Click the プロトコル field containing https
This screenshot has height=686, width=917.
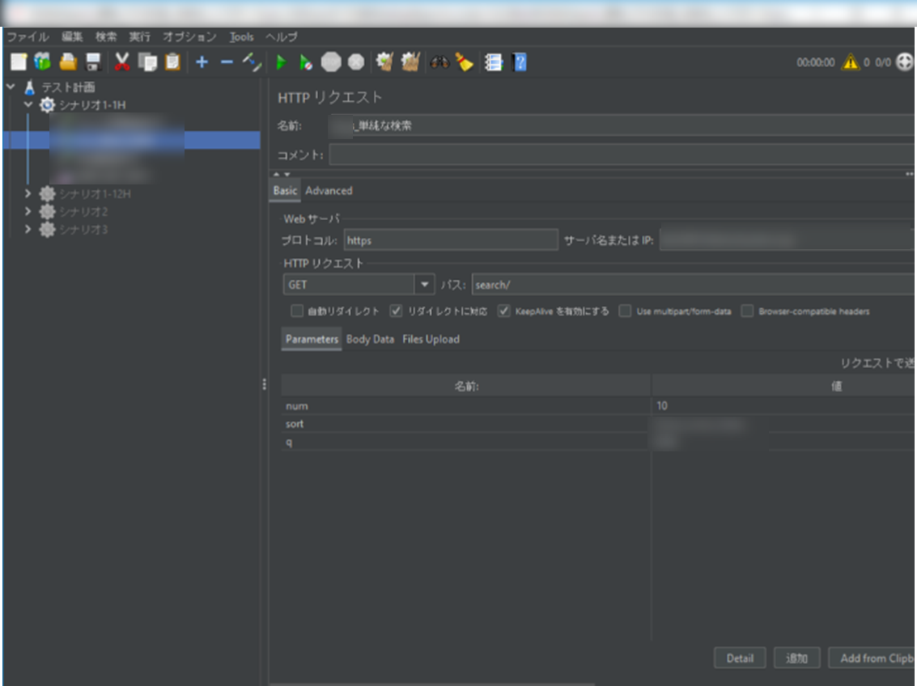(x=451, y=240)
